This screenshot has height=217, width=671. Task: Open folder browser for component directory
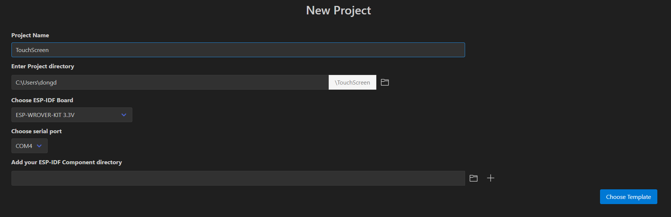point(474,178)
